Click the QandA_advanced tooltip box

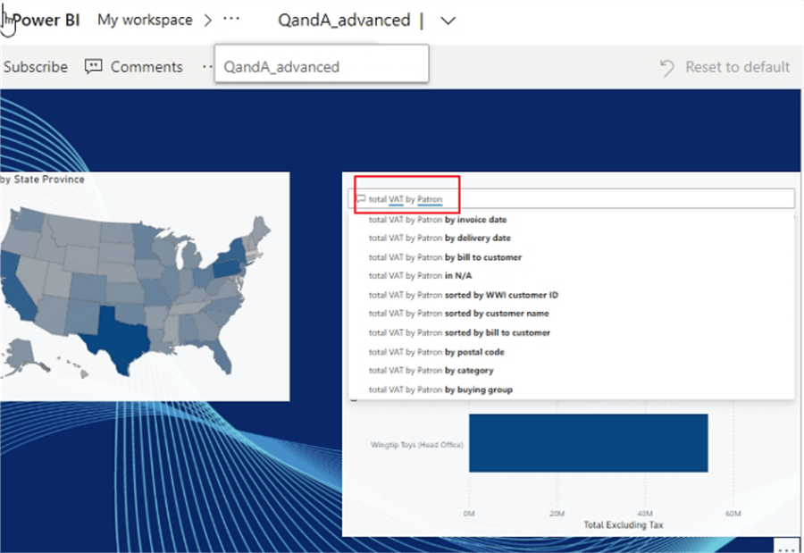pos(322,63)
